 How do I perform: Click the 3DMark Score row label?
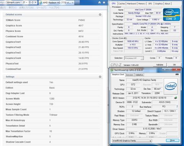coord(13,20)
